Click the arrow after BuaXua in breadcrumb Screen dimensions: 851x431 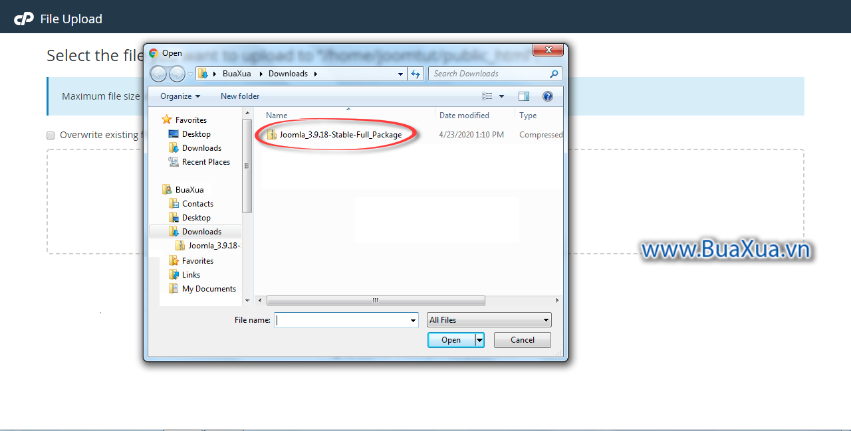click(261, 74)
